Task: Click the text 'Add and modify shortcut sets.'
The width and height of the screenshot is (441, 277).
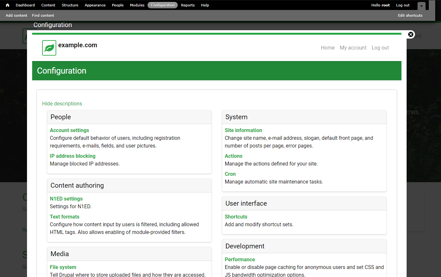Action: coord(259,224)
